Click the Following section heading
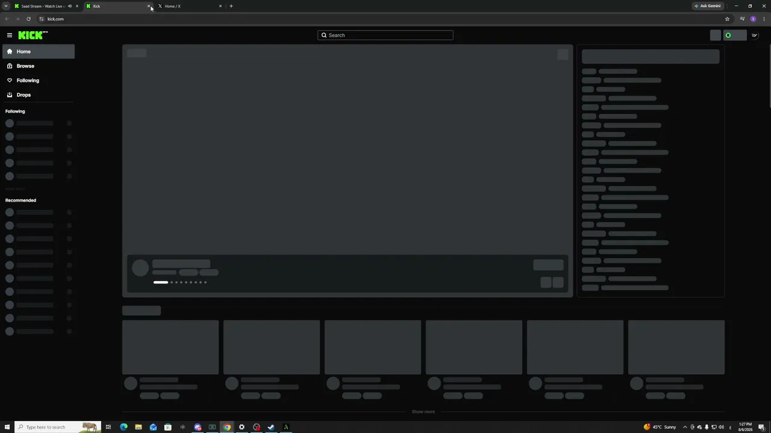771x433 pixels. (15, 111)
